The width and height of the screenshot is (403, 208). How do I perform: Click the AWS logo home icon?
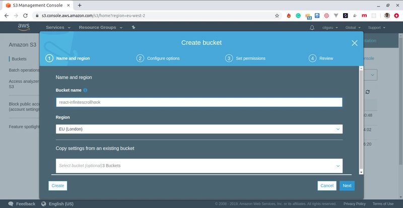tap(24, 27)
